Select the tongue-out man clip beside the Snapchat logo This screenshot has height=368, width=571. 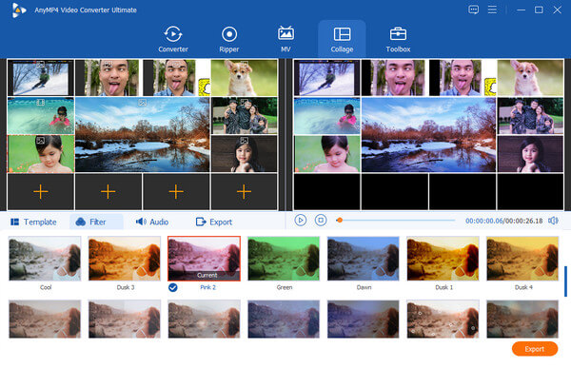pyautogui.click(x=177, y=78)
